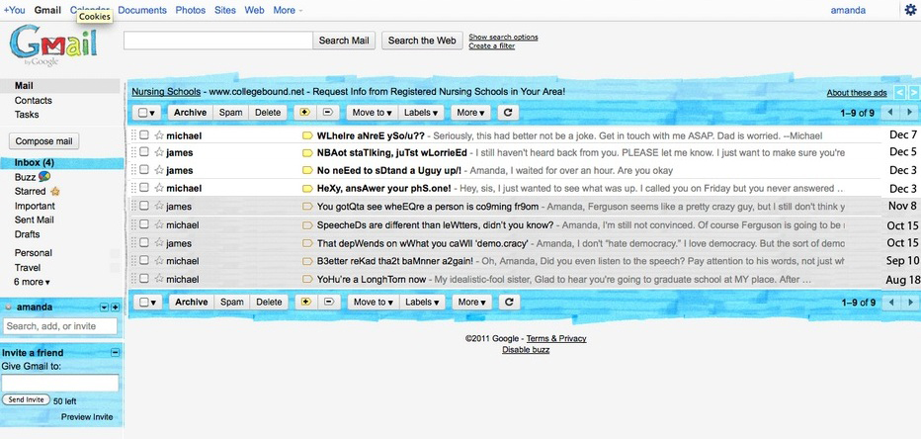Click the Gmail logo
This screenshot has height=439, width=921.
pos(52,44)
